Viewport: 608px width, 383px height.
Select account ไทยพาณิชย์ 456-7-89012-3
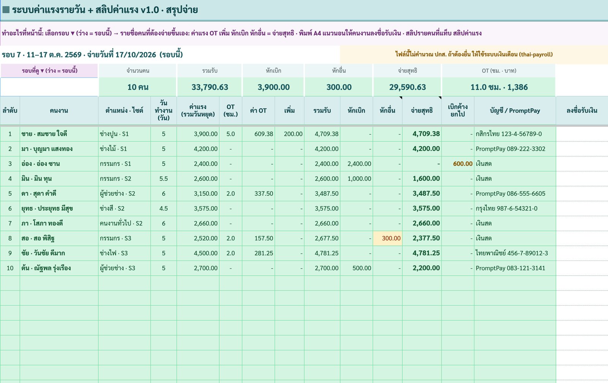pyautogui.click(x=515, y=253)
